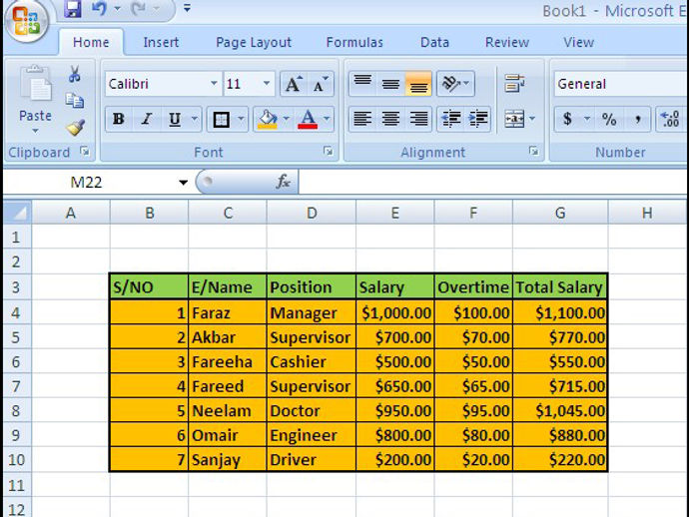
Task: Open the Name Box dropdown arrow
Action: [x=184, y=183]
